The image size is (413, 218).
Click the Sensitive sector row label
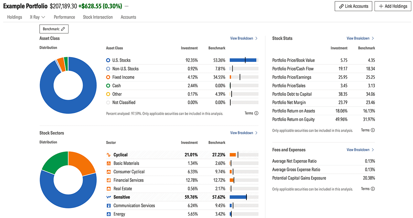tap(122, 197)
